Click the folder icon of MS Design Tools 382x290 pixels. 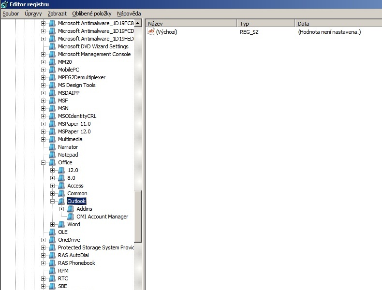point(52,85)
